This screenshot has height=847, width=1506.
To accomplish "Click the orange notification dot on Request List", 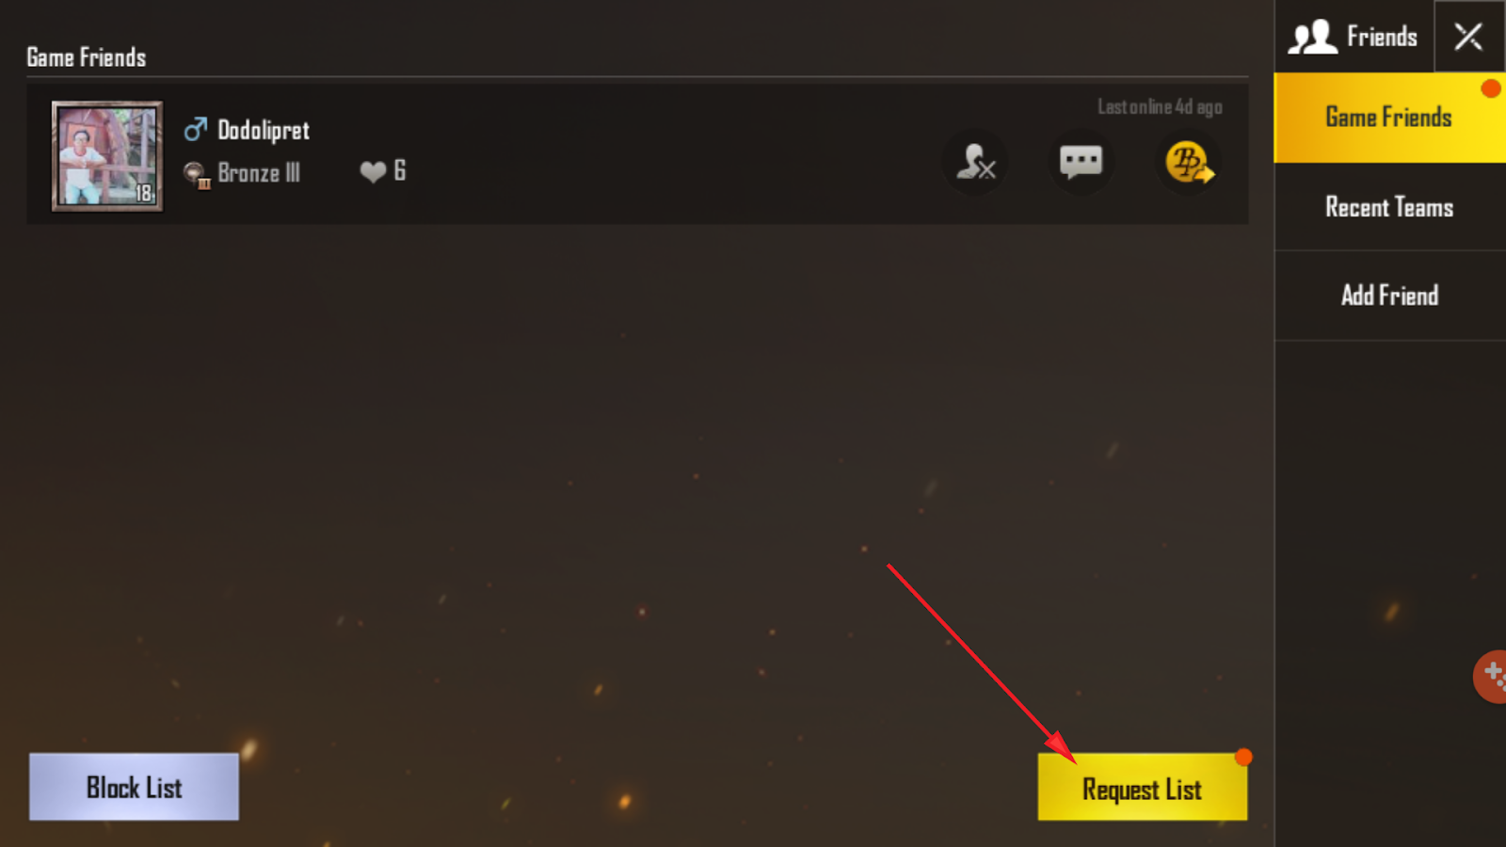I will click(x=1243, y=757).
